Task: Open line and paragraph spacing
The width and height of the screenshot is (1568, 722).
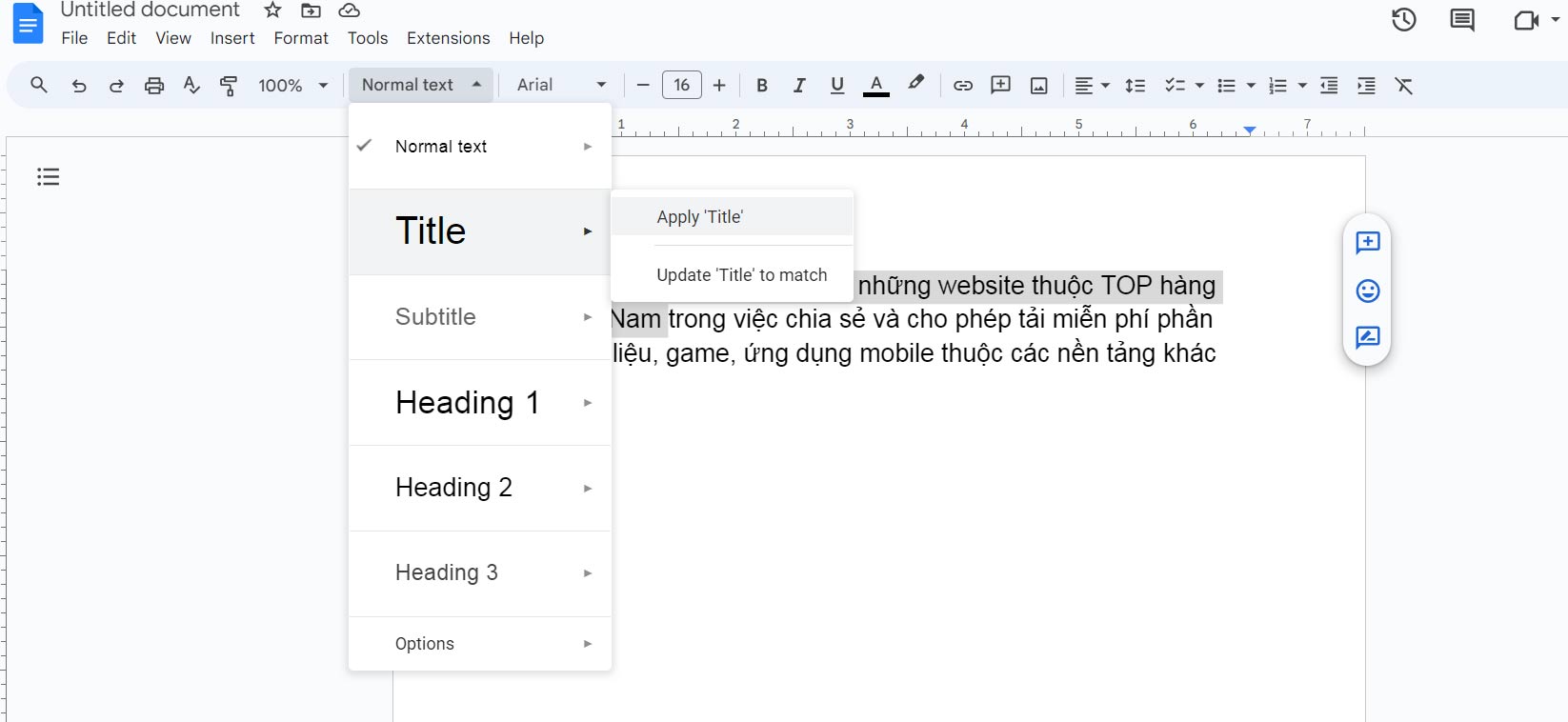Action: click(1136, 86)
